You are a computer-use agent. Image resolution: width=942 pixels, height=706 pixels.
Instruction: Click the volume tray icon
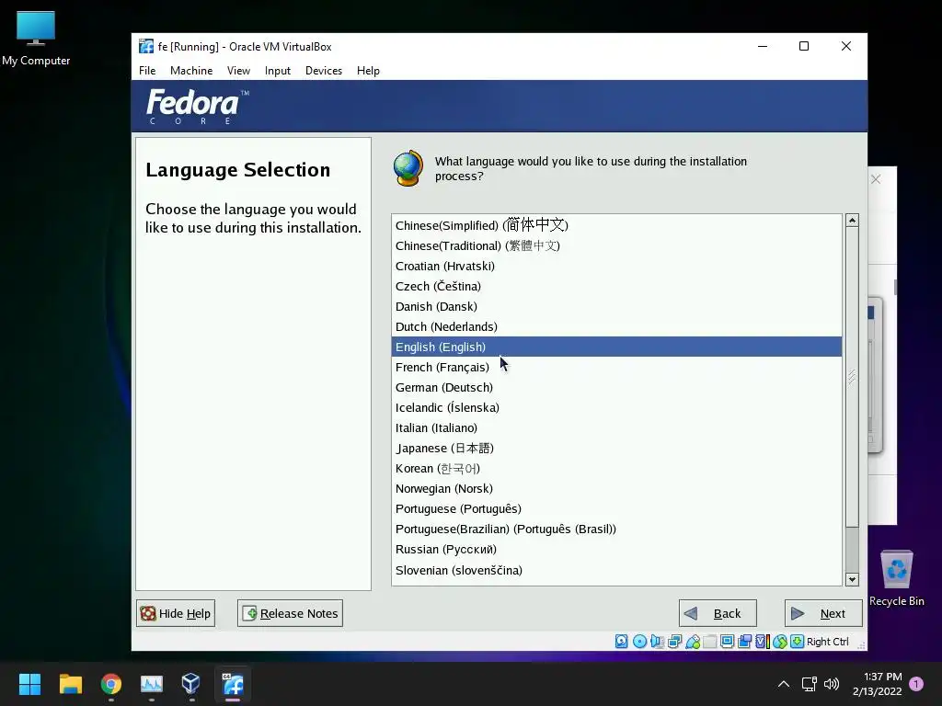(x=832, y=684)
